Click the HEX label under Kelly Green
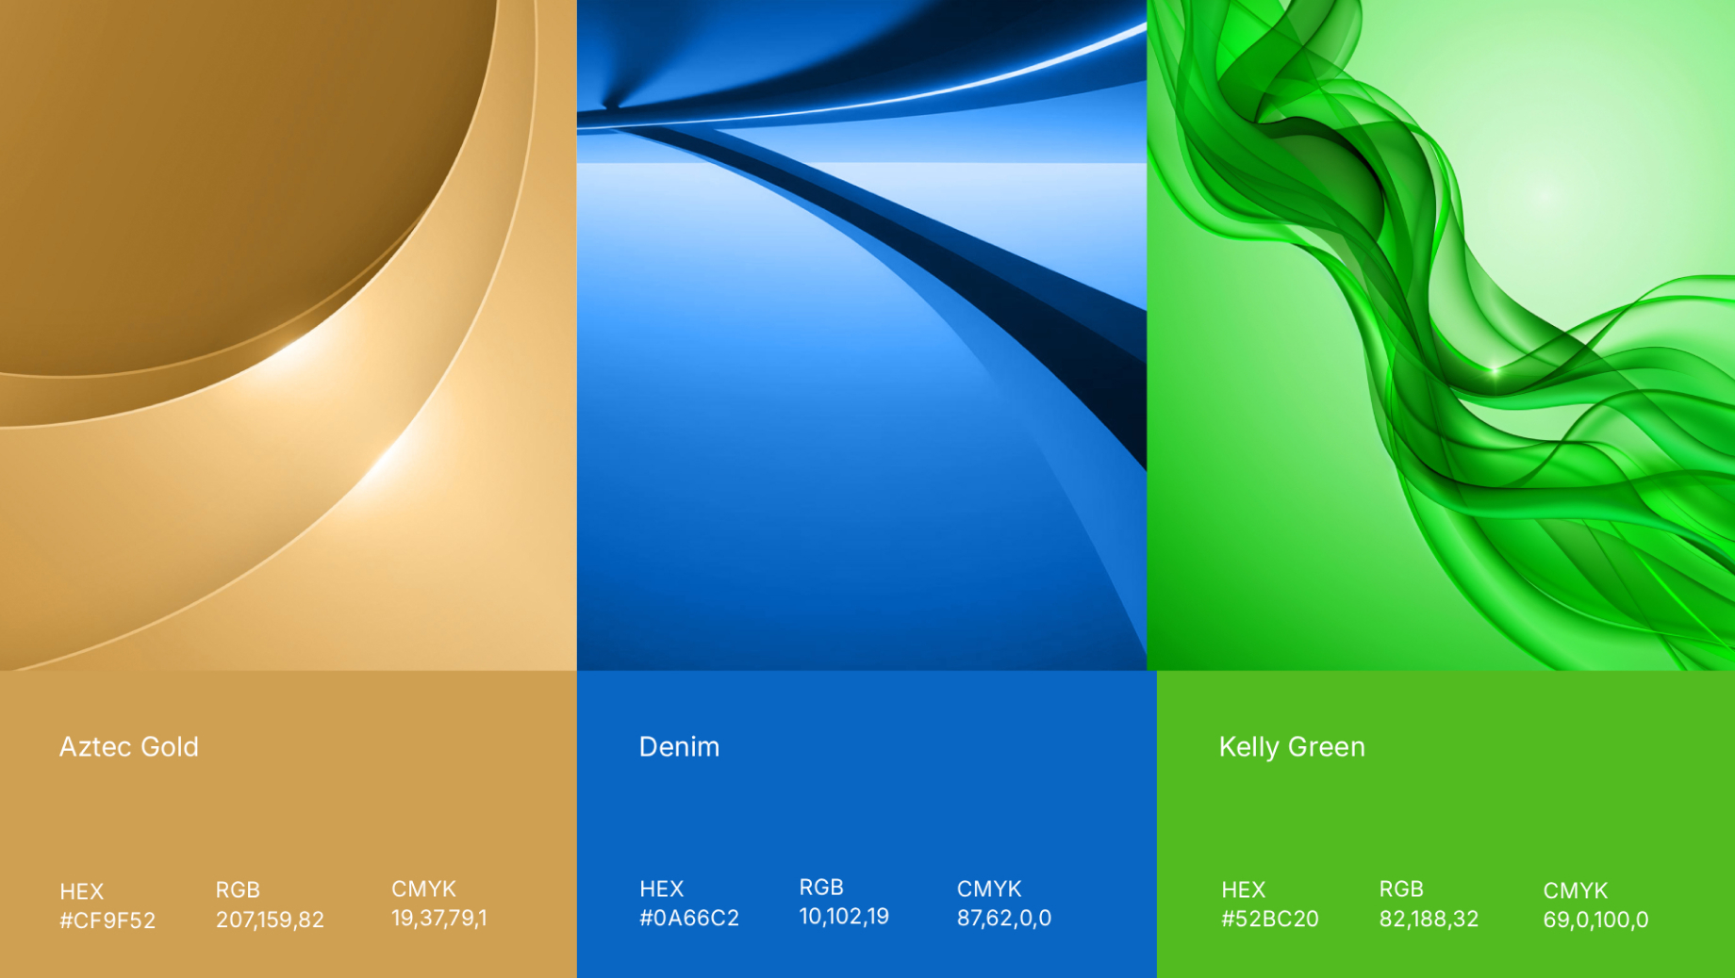Image resolution: width=1735 pixels, height=978 pixels. tap(1243, 889)
